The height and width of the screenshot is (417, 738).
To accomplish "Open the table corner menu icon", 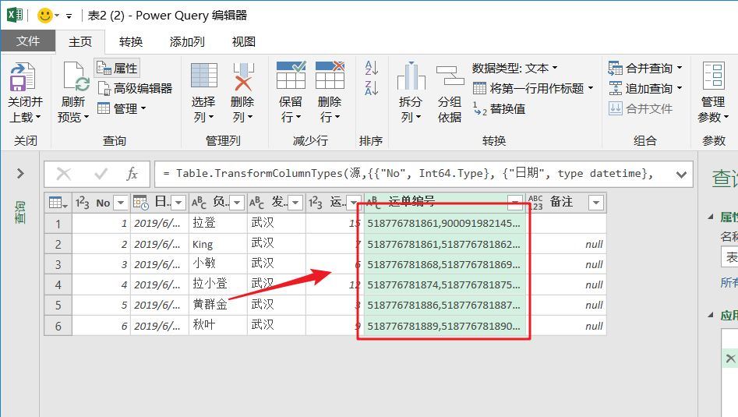I will coord(58,203).
